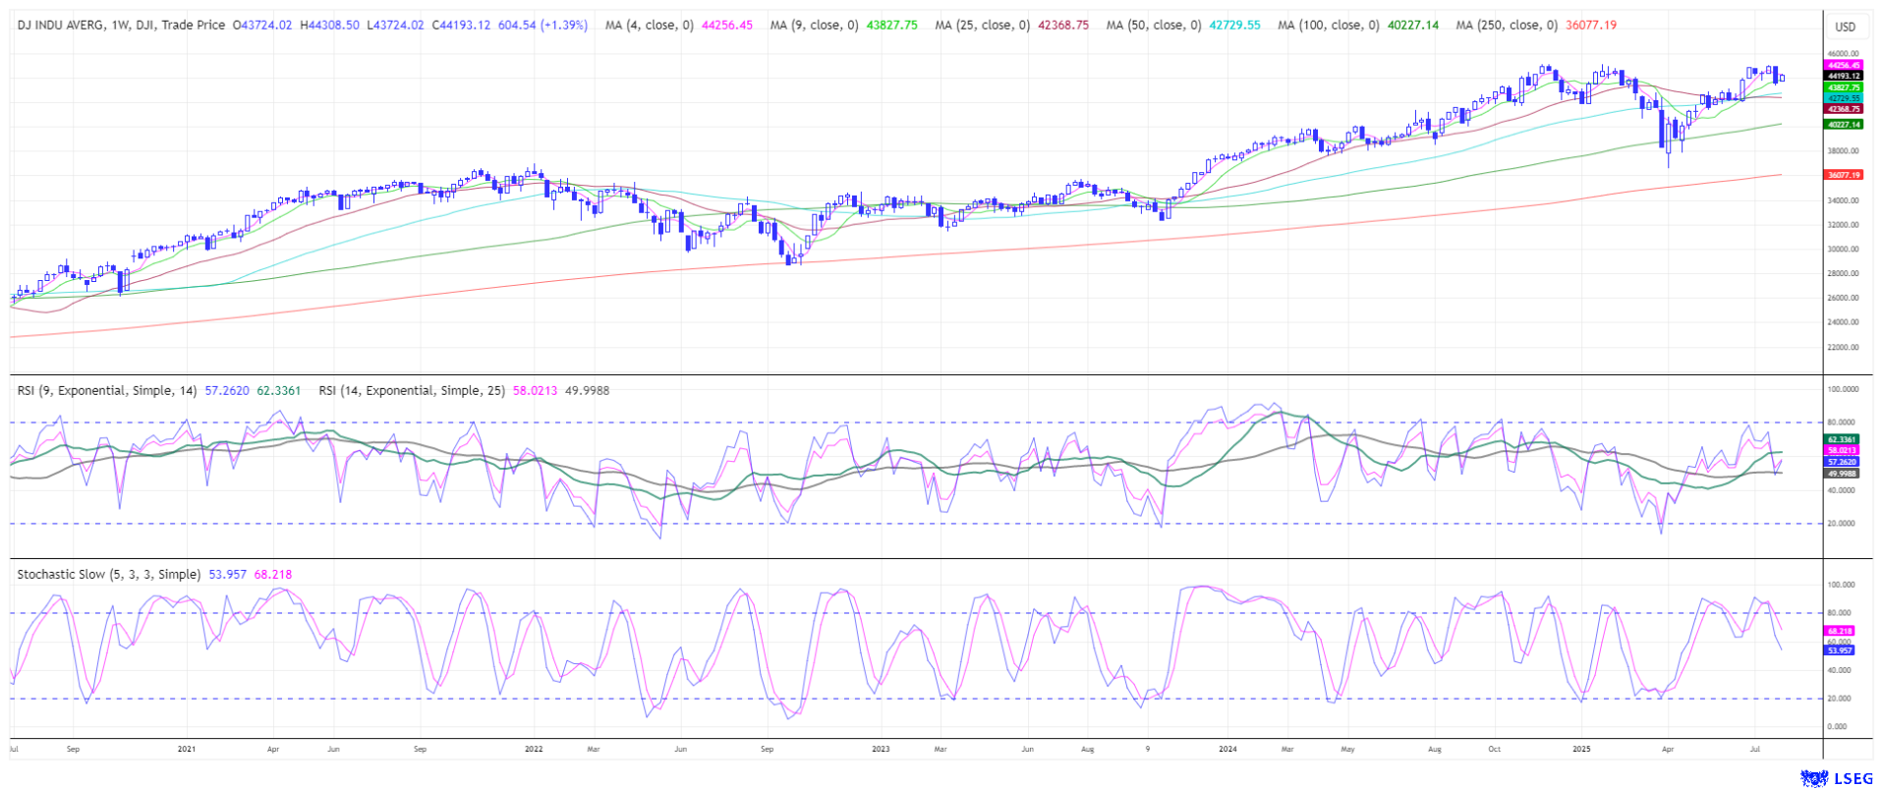This screenshot has width=1883, height=789.
Task: Click the red 36077.19 price tag
Action: click(x=1843, y=175)
